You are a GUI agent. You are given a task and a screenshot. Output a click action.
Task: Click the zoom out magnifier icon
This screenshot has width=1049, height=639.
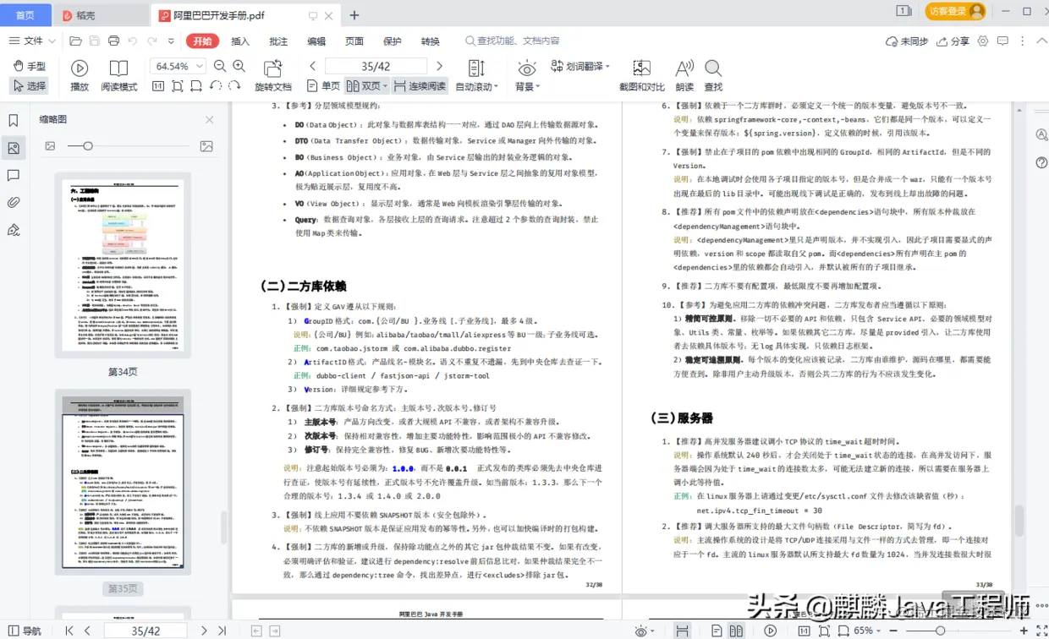(x=220, y=66)
